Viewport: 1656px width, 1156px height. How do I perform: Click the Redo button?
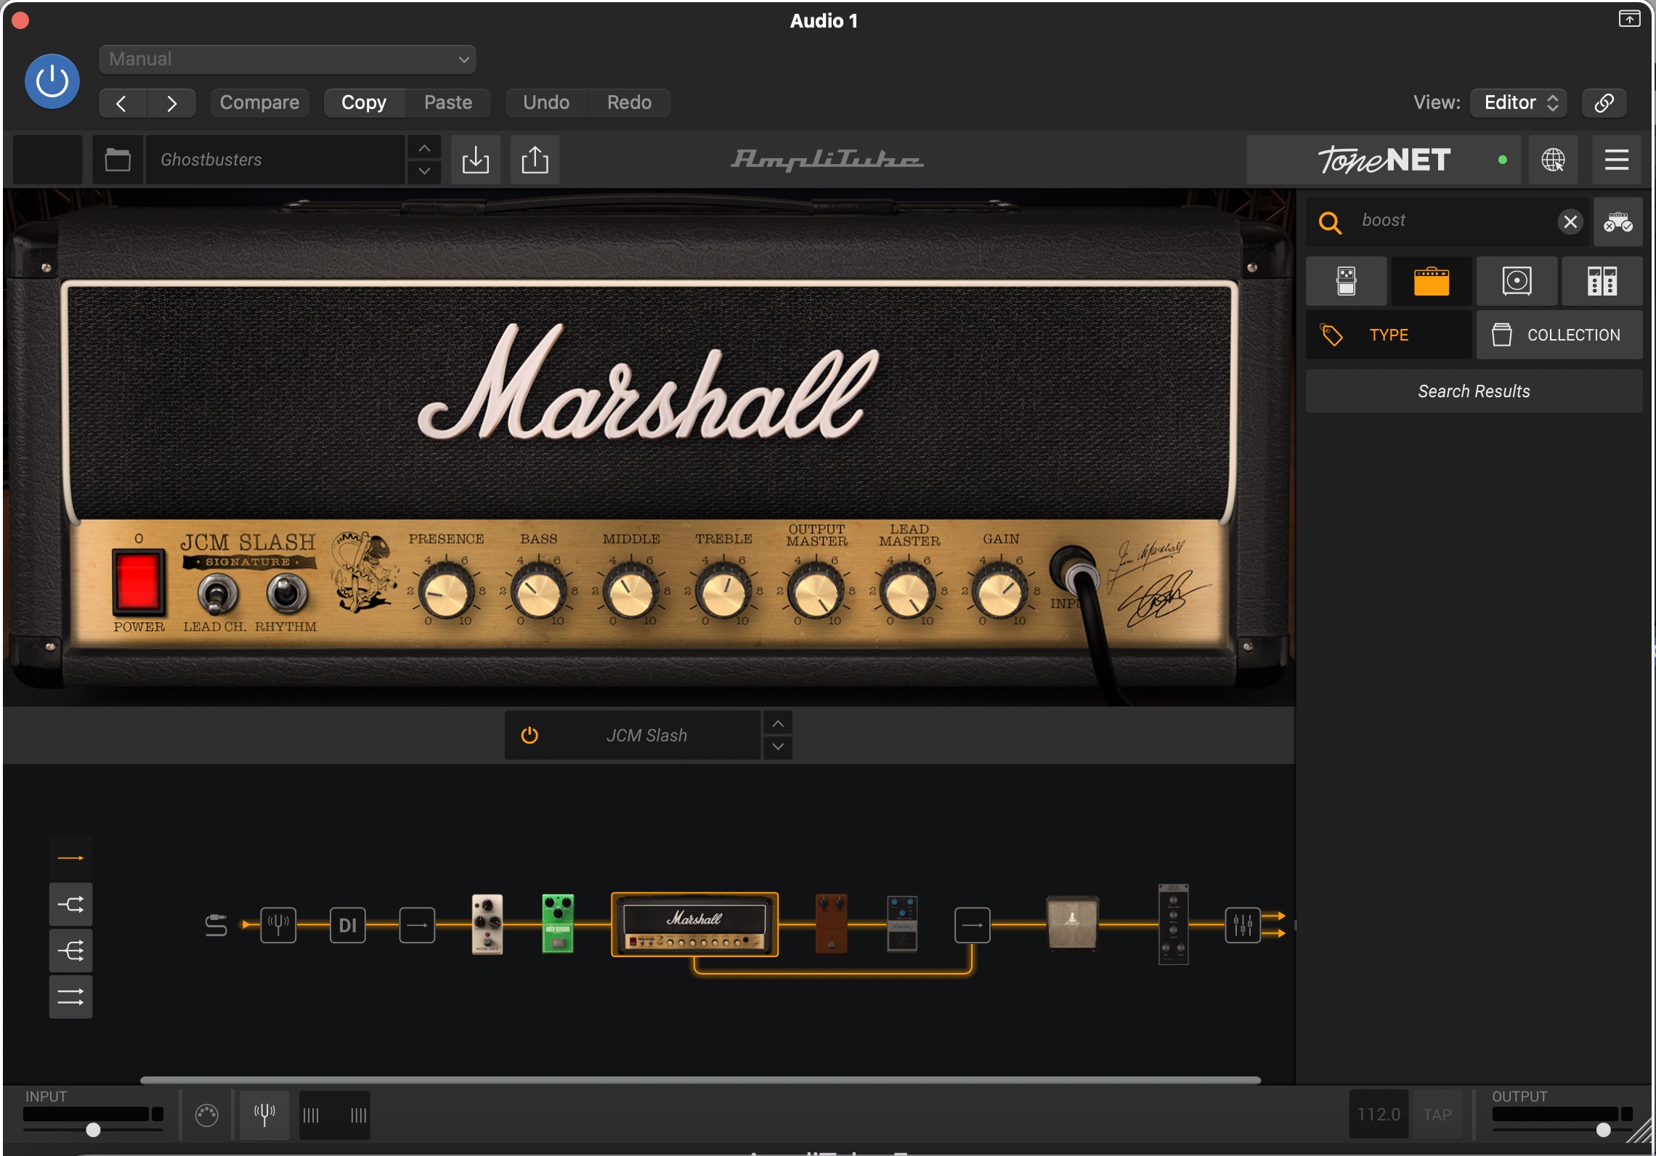pos(629,103)
